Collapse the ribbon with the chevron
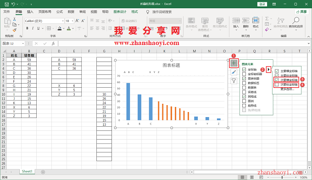The image size is (312, 180). coord(308,36)
